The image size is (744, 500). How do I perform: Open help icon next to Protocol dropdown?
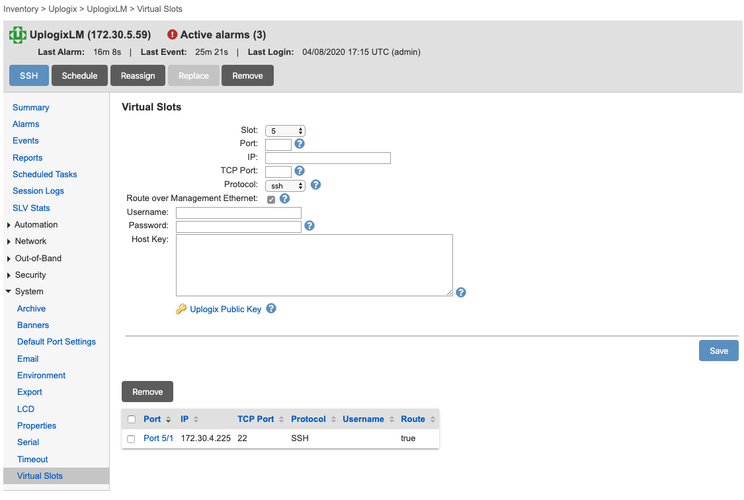pyautogui.click(x=315, y=185)
